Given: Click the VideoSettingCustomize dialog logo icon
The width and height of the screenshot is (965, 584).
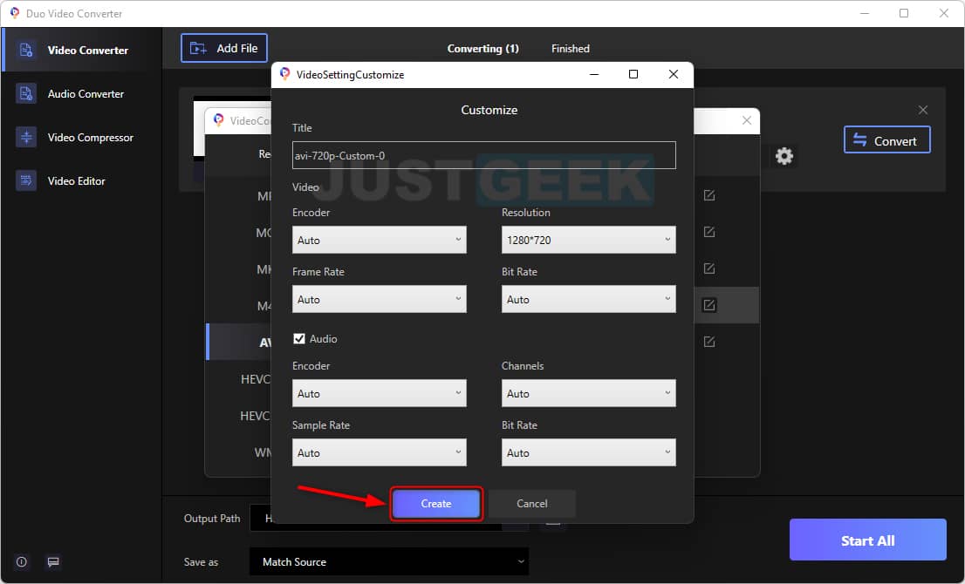Looking at the screenshot, I should 285,74.
